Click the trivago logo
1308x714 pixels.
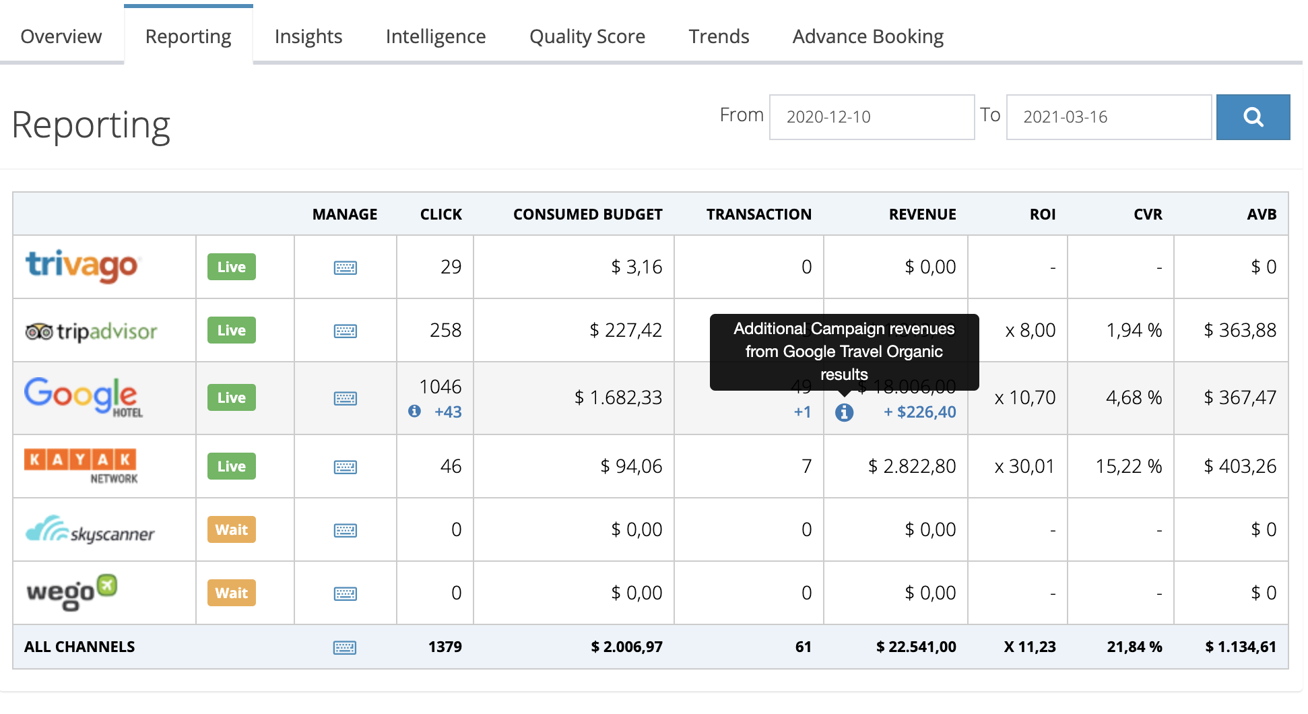click(81, 266)
